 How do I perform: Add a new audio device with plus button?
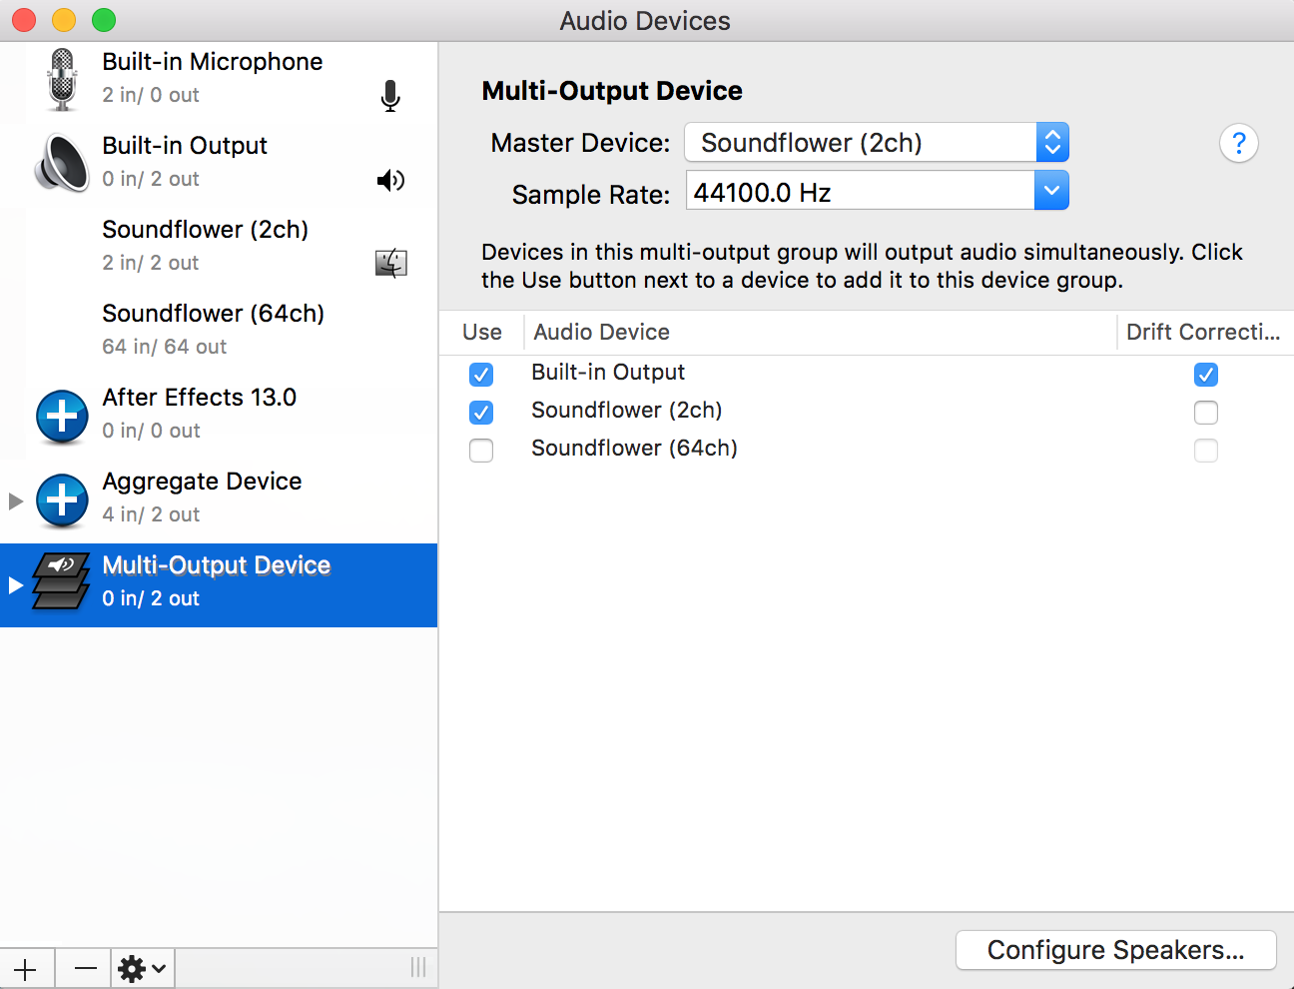(26, 969)
